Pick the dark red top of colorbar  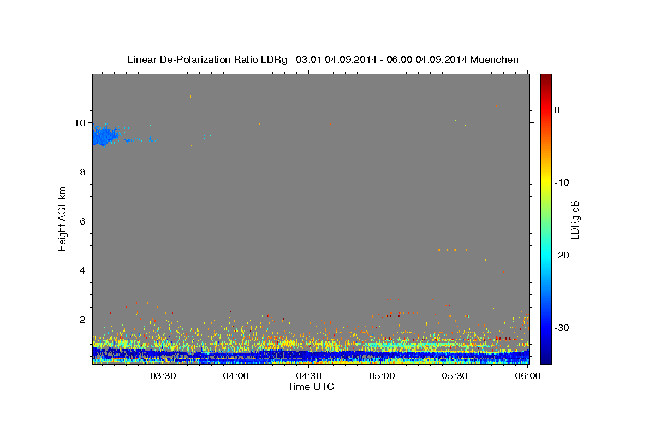click(x=546, y=79)
